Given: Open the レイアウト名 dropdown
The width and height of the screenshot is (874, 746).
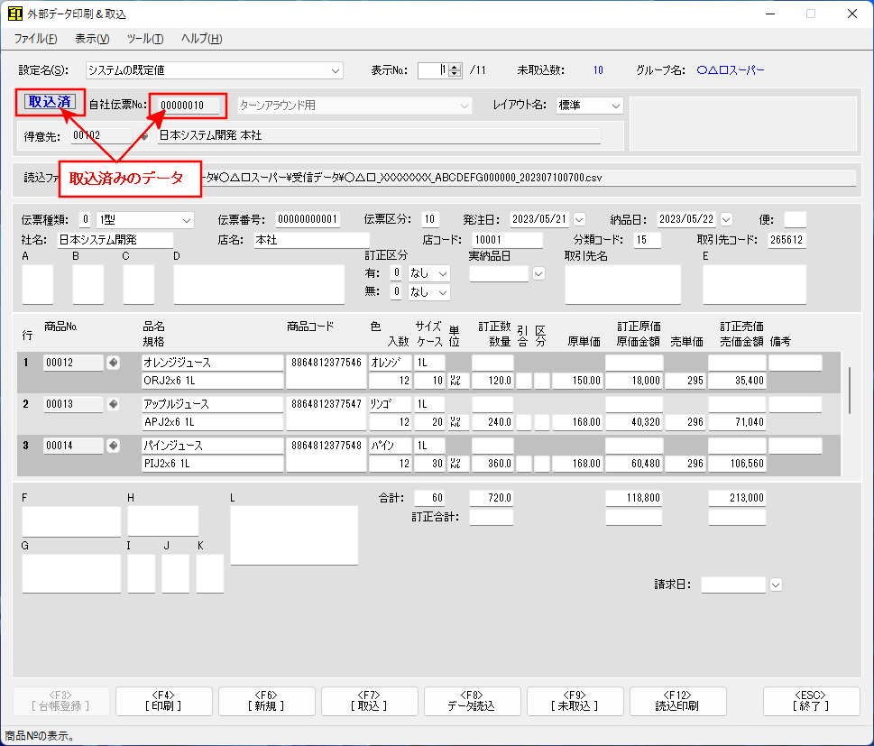Looking at the screenshot, I should coord(616,106).
